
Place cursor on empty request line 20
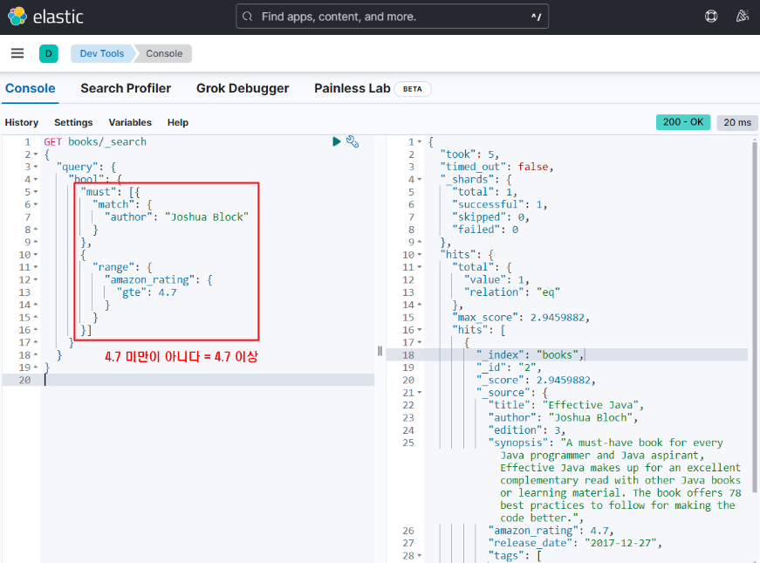pyautogui.click(x=208, y=381)
